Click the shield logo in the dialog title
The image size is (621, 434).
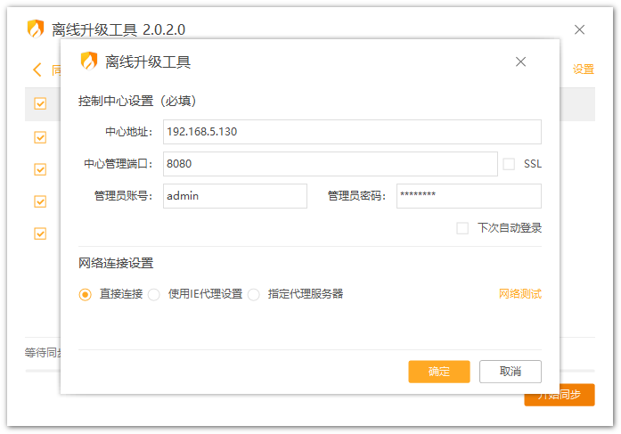click(89, 61)
